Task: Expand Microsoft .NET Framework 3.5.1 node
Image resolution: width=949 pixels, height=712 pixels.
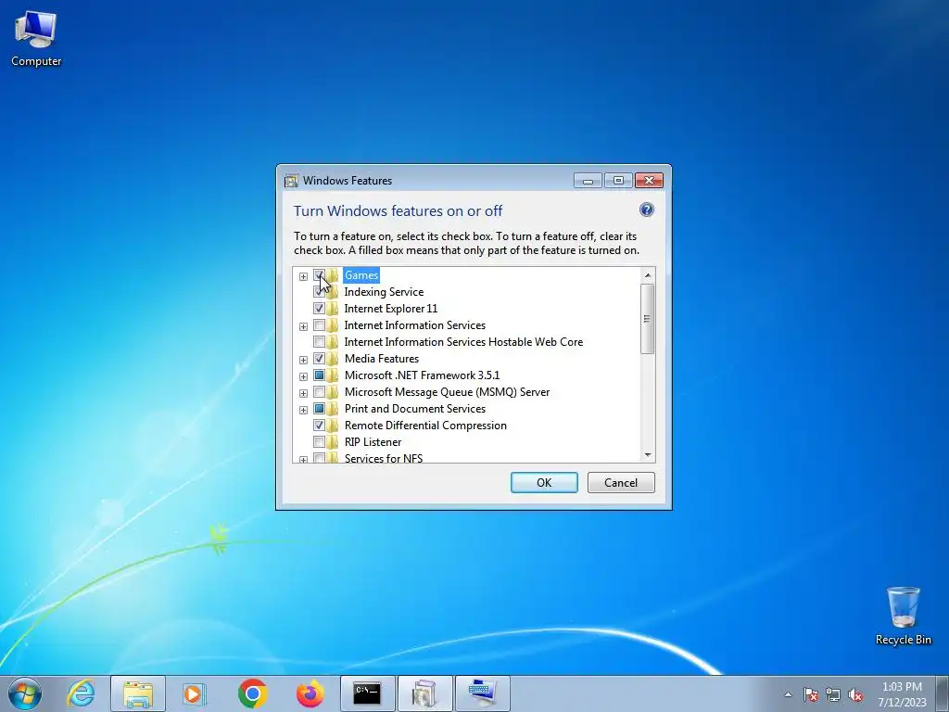Action: click(x=303, y=376)
